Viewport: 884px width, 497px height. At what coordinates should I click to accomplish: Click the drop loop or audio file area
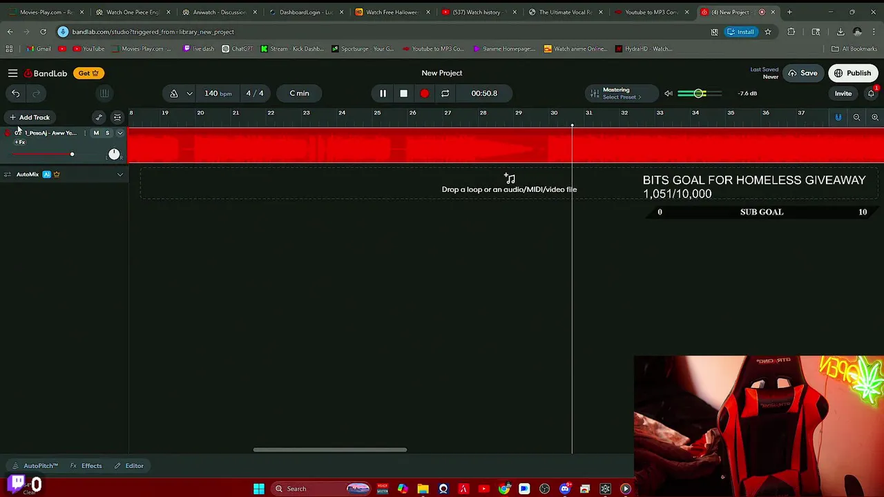pos(509,184)
